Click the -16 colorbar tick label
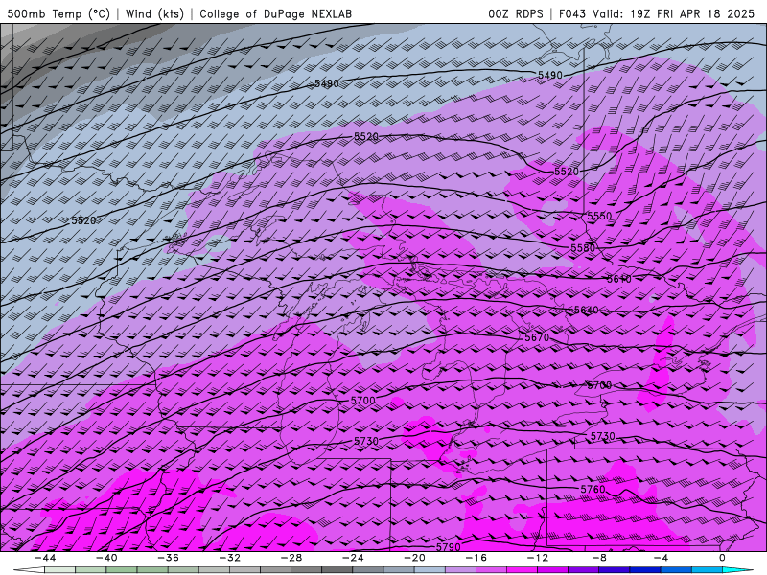Image resolution: width=767 pixels, height=575 pixels. [x=476, y=558]
